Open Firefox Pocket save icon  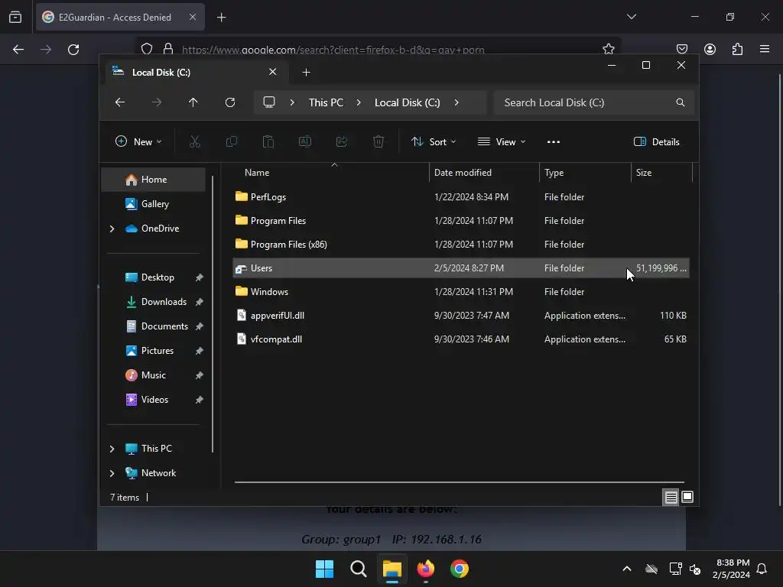[681, 49]
